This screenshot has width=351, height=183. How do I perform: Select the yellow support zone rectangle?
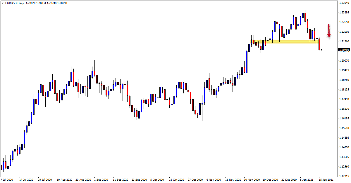tap(284, 42)
